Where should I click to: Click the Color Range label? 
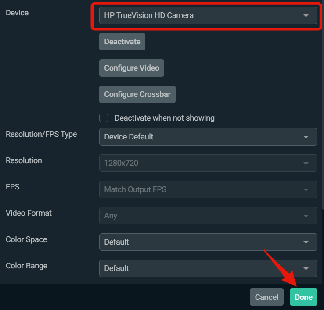tap(26, 266)
